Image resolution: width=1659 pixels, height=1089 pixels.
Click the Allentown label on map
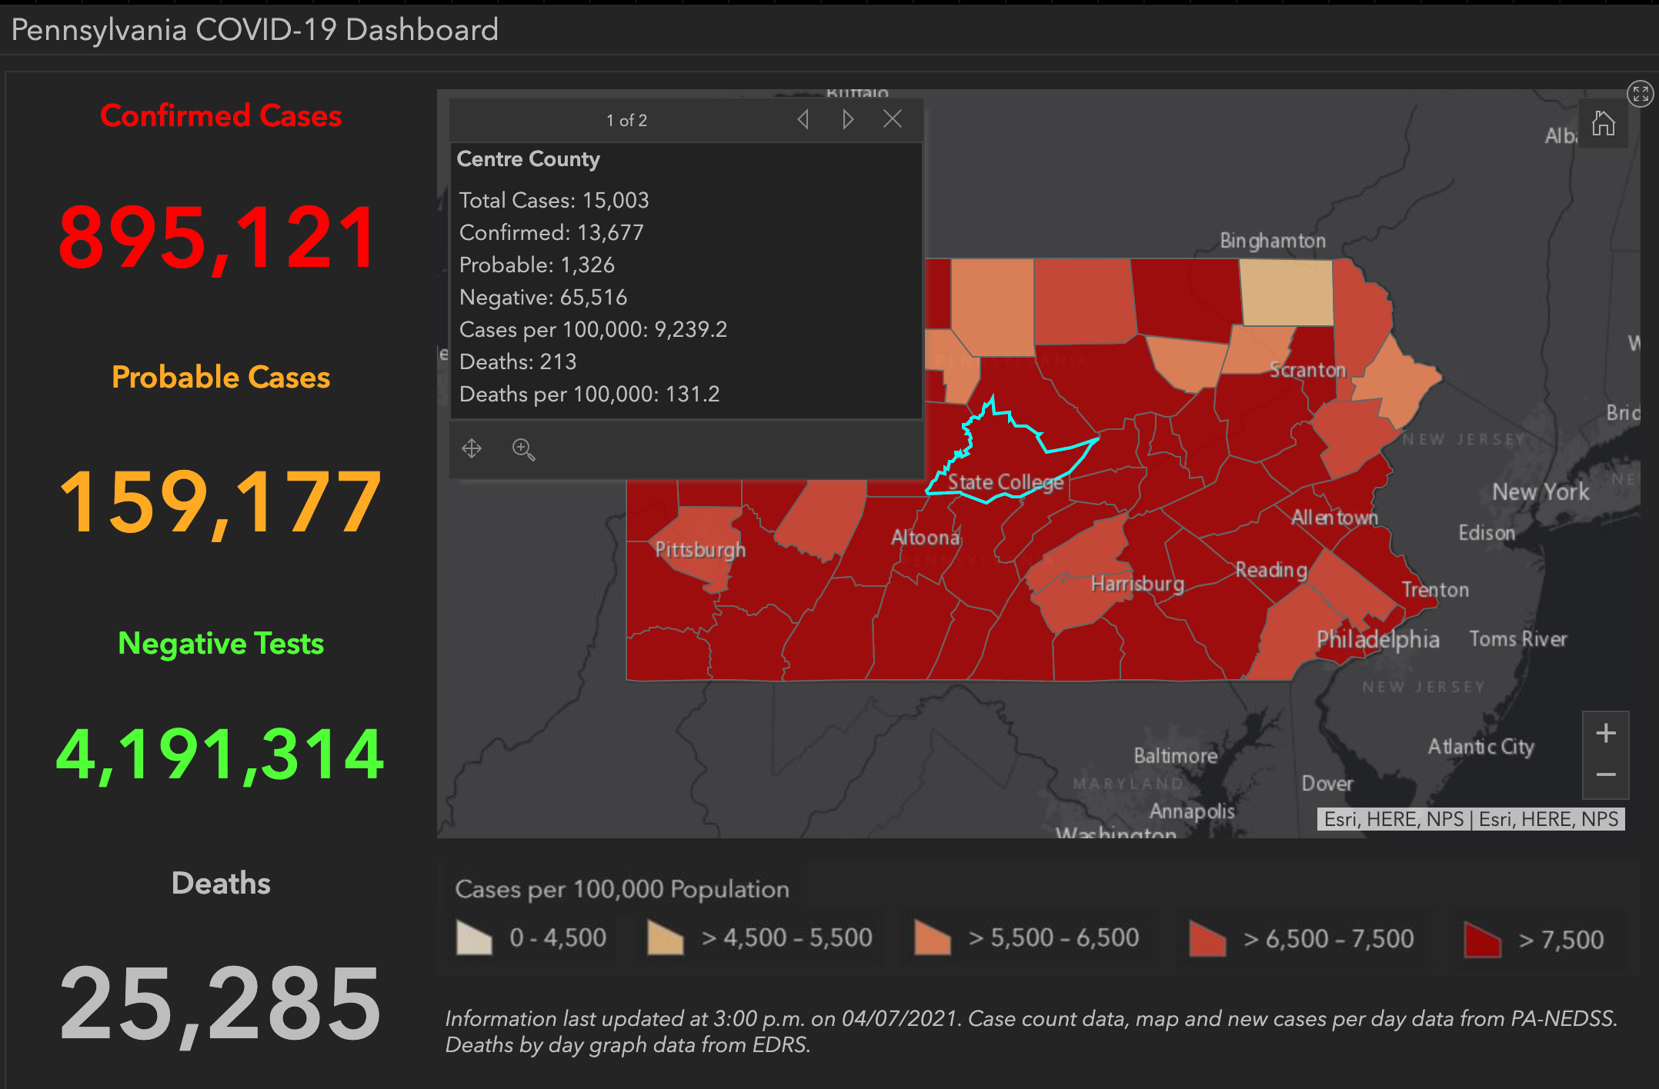[1334, 518]
